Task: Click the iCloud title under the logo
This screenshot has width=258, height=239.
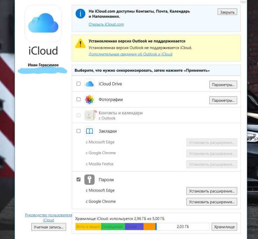Action: pos(43,51)
